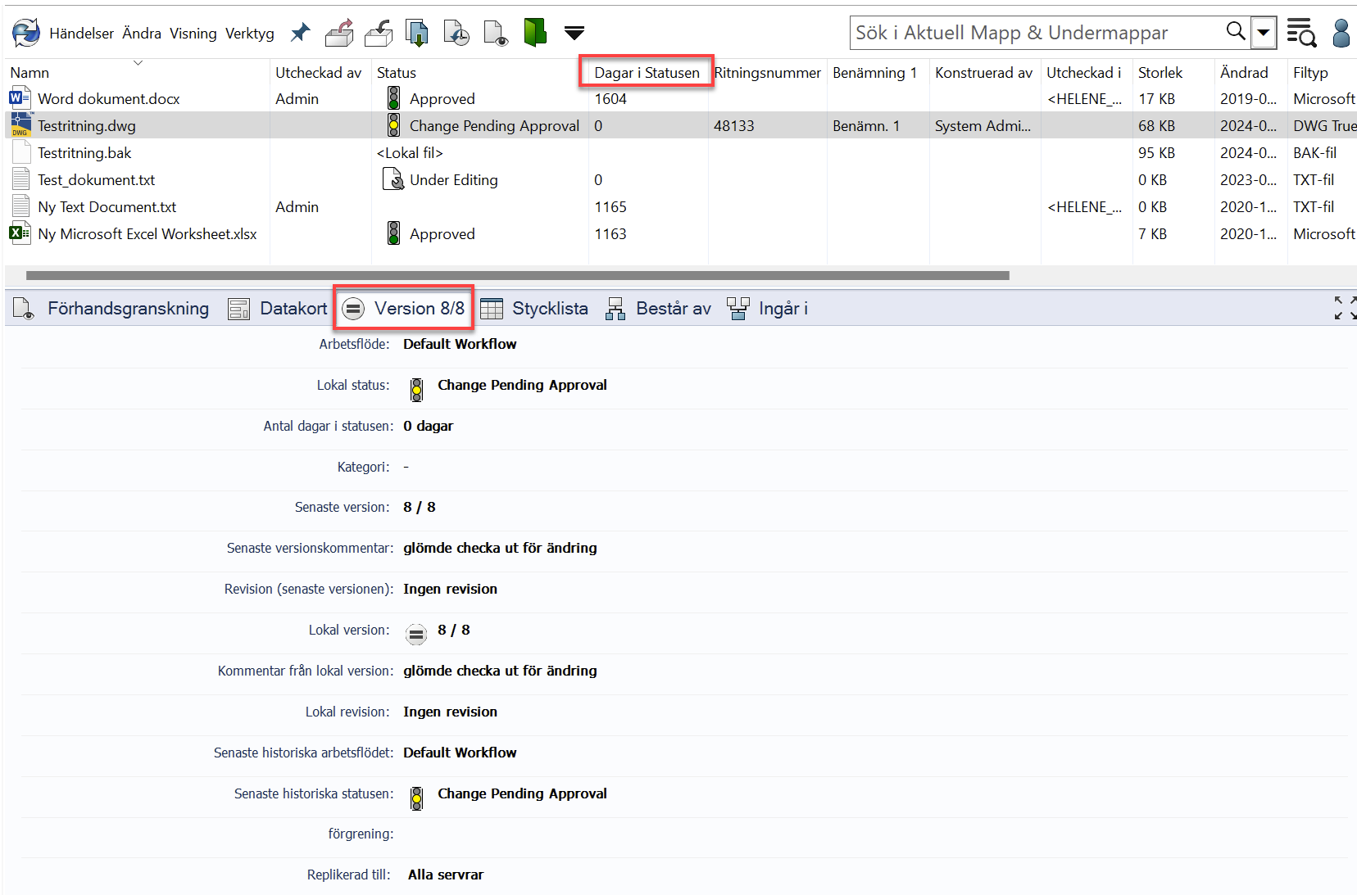
Task: Click the blue refresh globe icon
Action: click(25, 33)
